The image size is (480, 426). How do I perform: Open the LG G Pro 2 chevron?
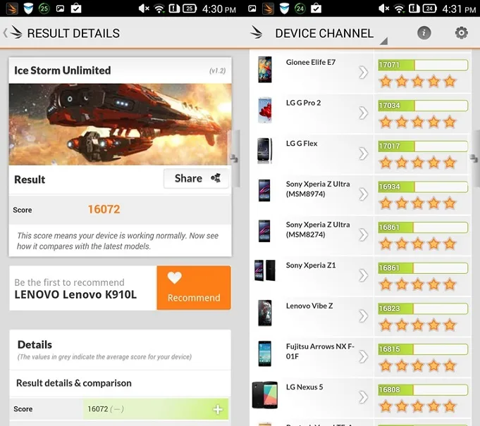[x=364, y=113]
